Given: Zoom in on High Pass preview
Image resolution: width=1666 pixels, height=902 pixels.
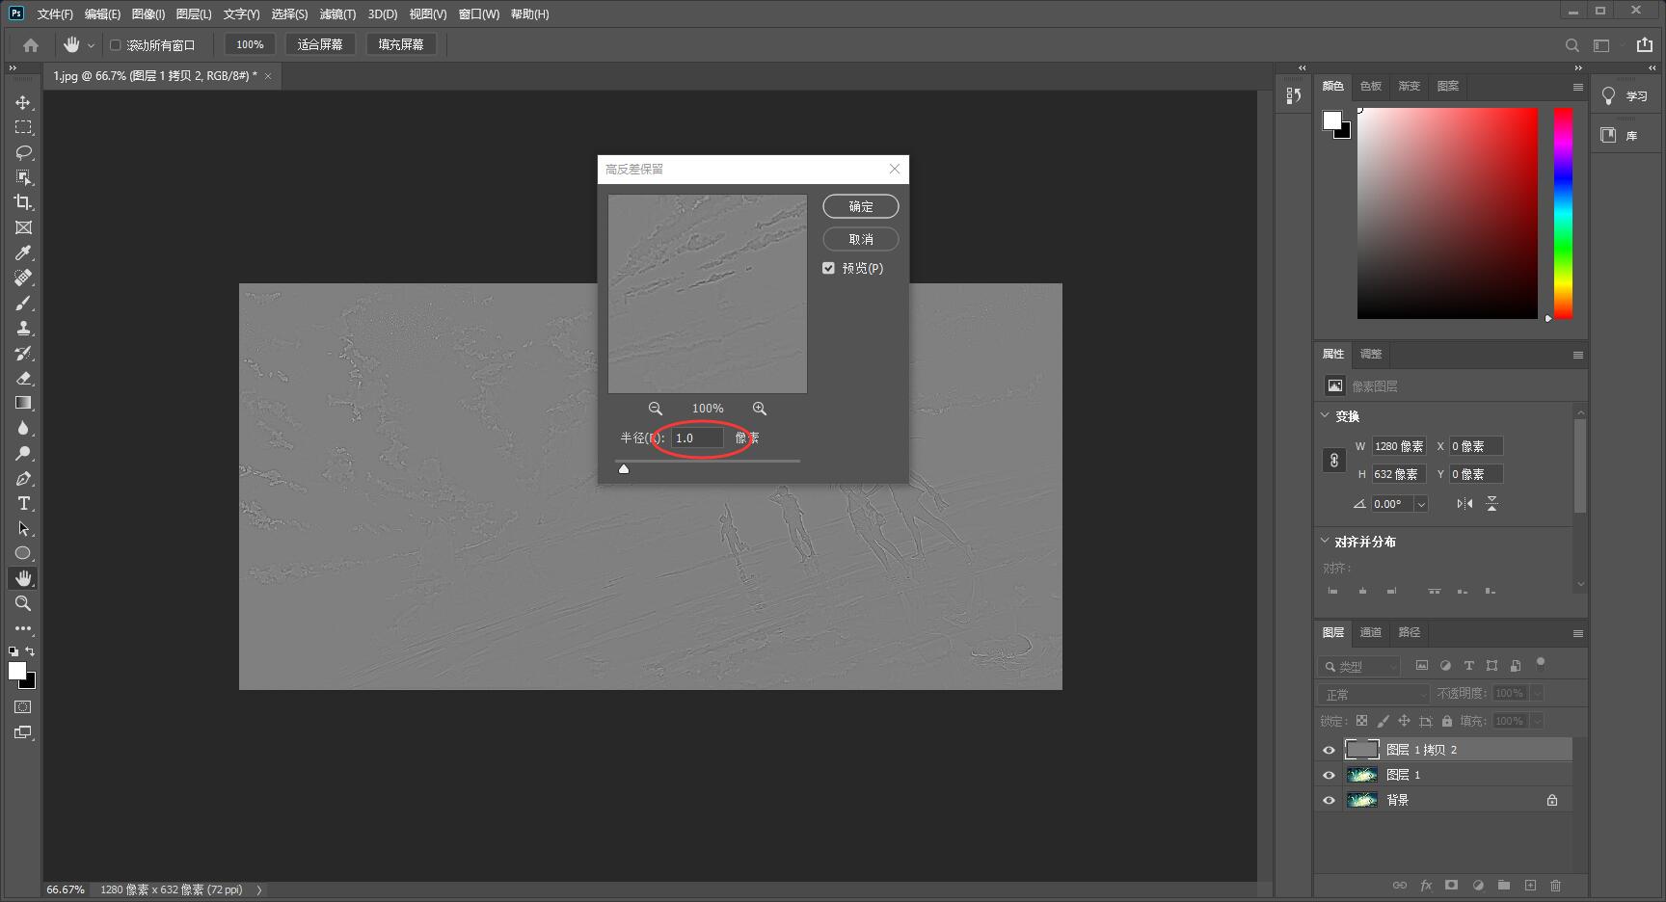Looking at the screenshot, I should (760, 409).
